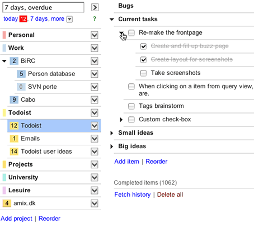Run query with the arrow button
The height and width of the screenshot is (227, 254).
pos(95,7)
